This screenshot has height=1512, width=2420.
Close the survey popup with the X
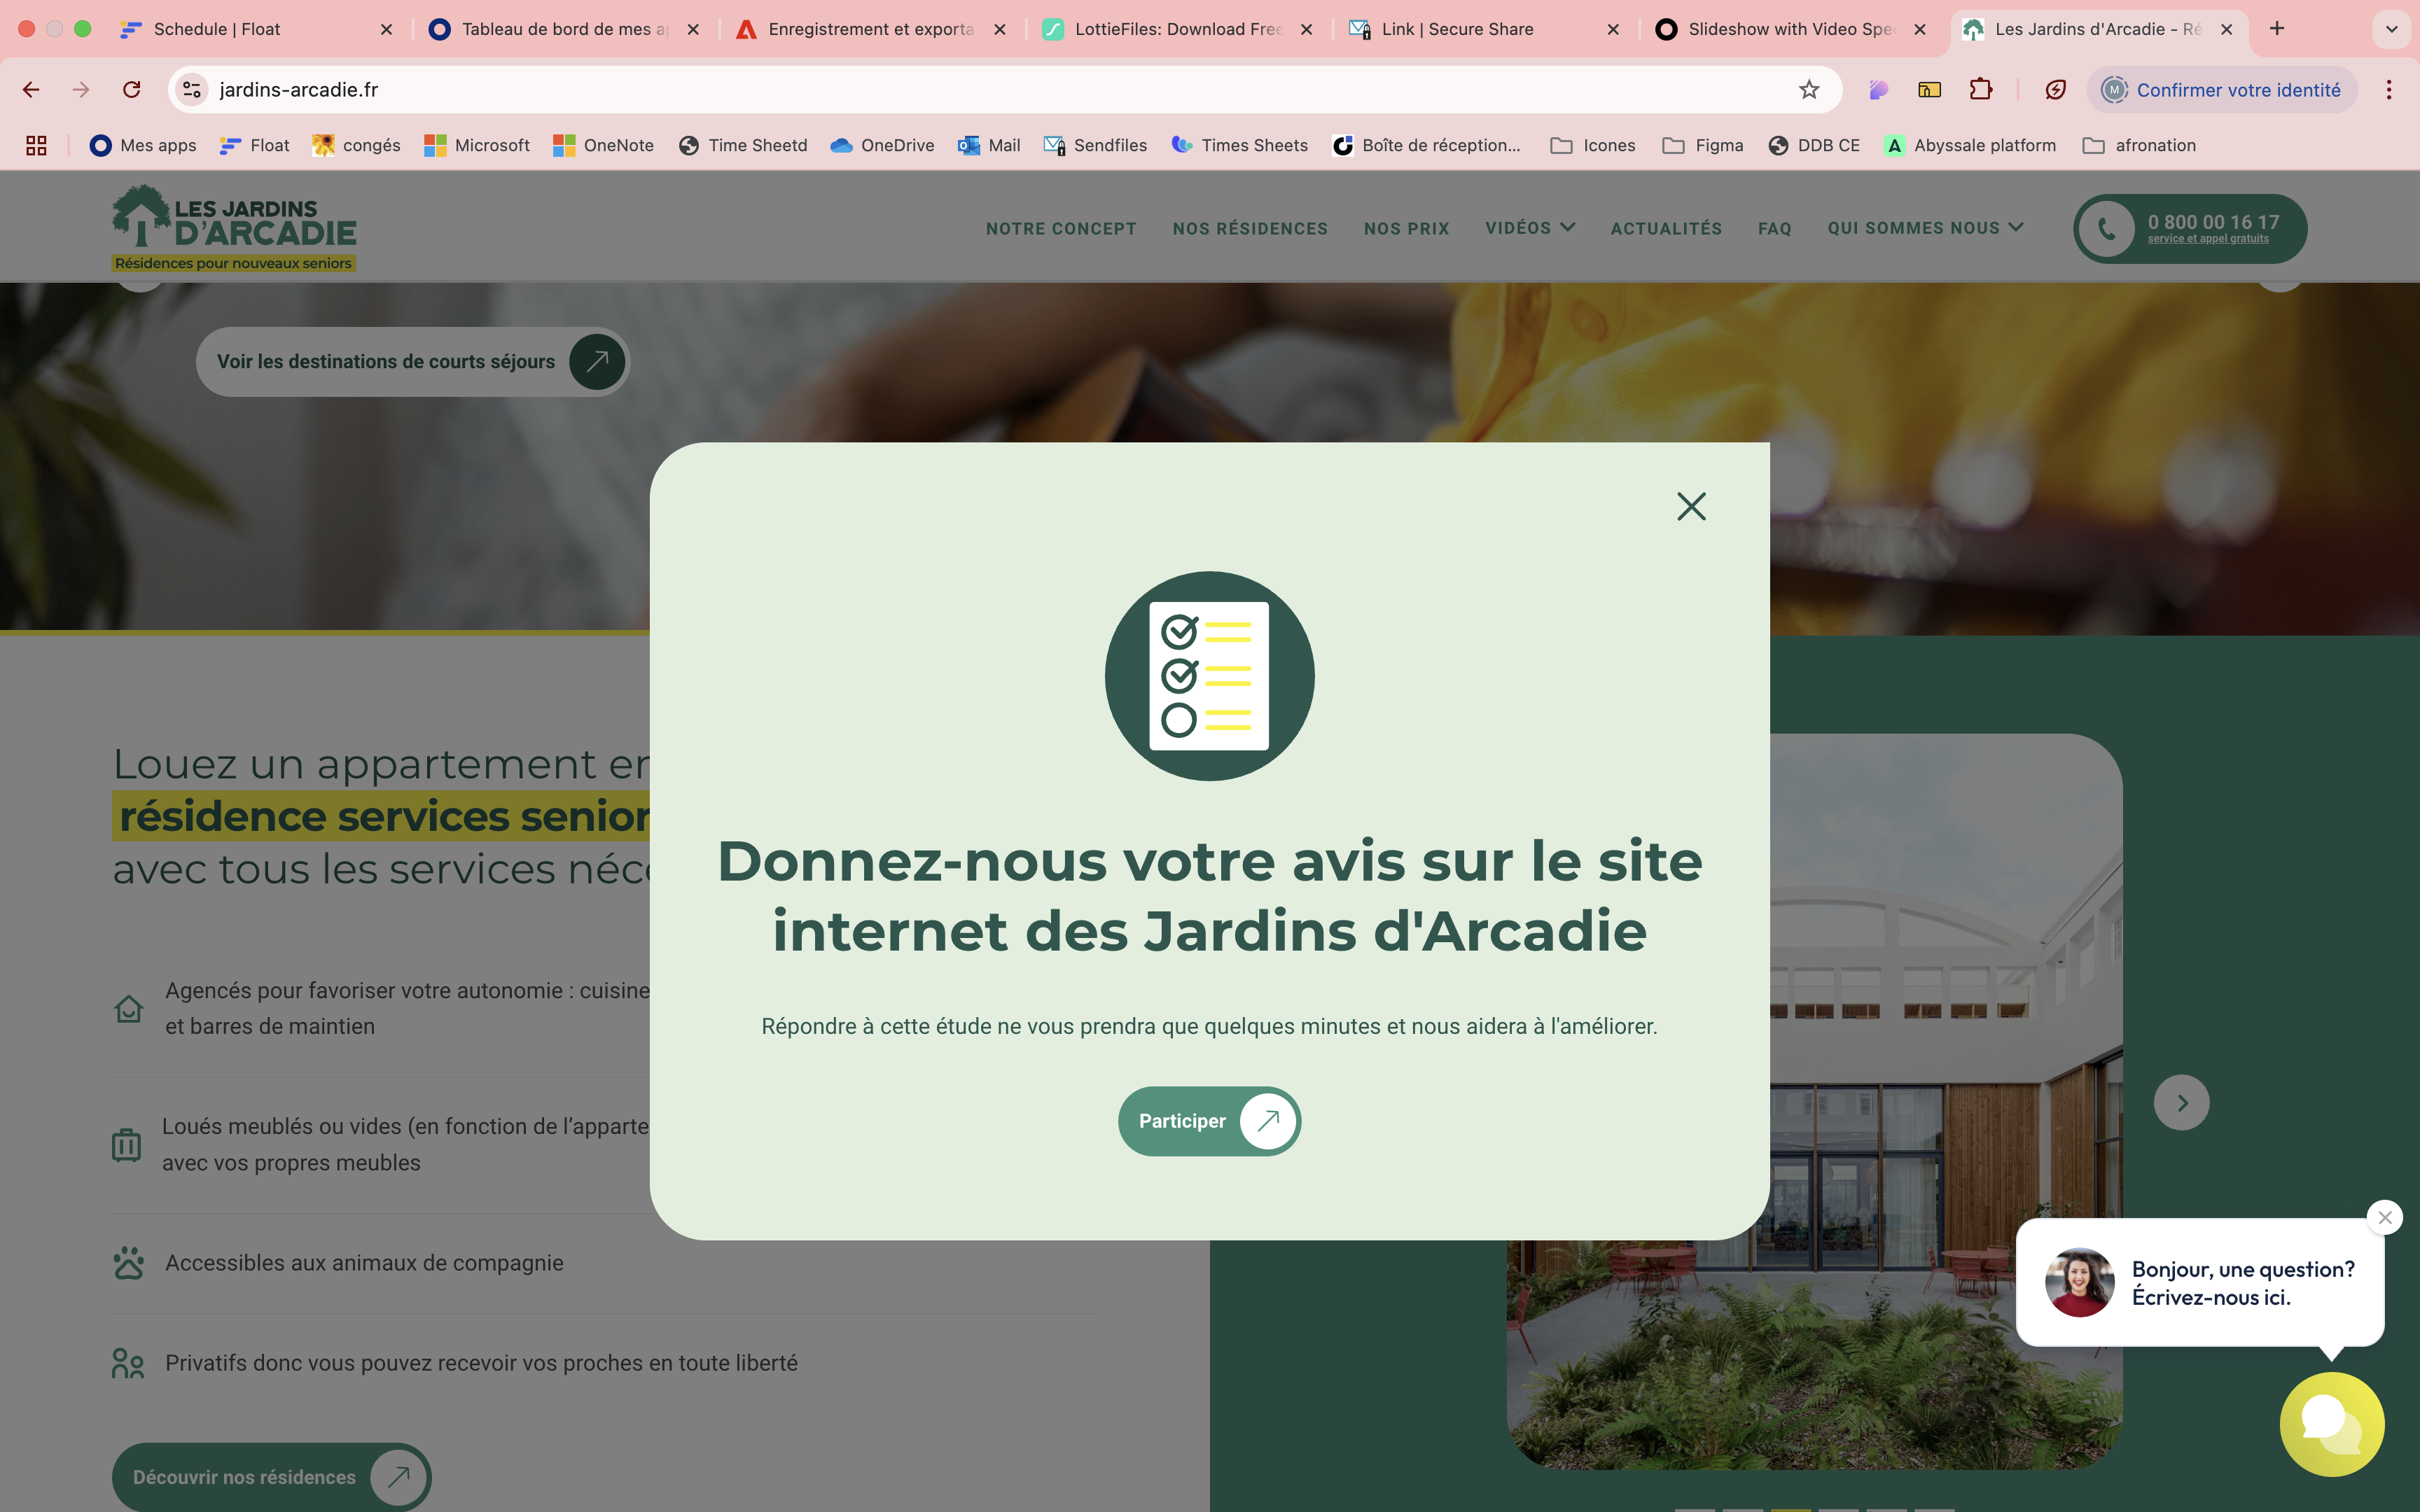tap(1691, 506)
